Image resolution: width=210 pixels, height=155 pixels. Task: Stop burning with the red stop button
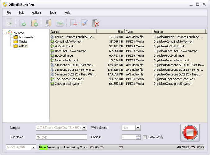tap(190, 133)
